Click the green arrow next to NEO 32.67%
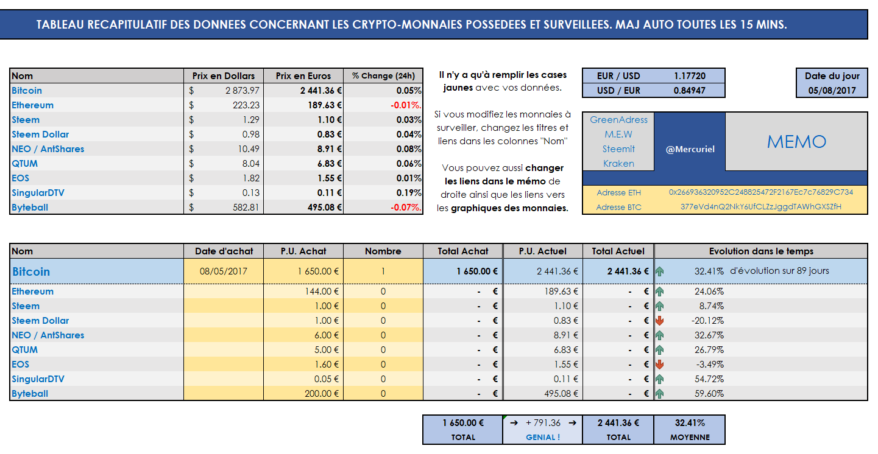878x454 pixels. (x=659, y=335)
